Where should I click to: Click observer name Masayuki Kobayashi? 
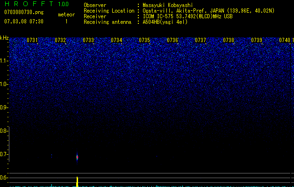pyautogui.click(x=167, y=5)
